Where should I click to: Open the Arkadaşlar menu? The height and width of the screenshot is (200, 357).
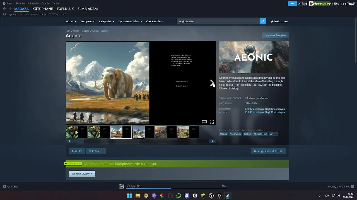pos(33,3)
